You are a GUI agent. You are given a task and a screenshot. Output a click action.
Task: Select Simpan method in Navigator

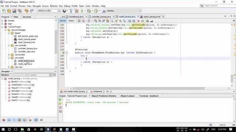click(21, 94)
